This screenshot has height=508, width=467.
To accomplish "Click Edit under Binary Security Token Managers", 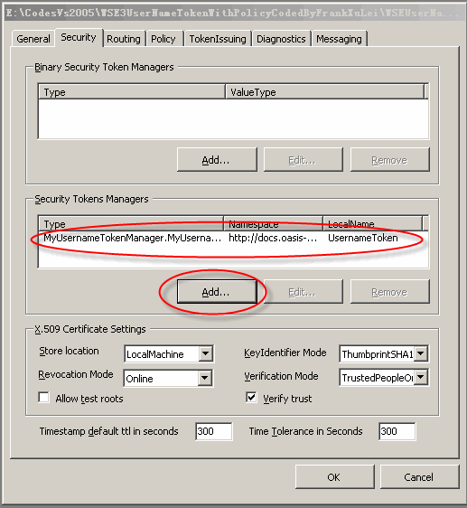I will tap(303, 160).
